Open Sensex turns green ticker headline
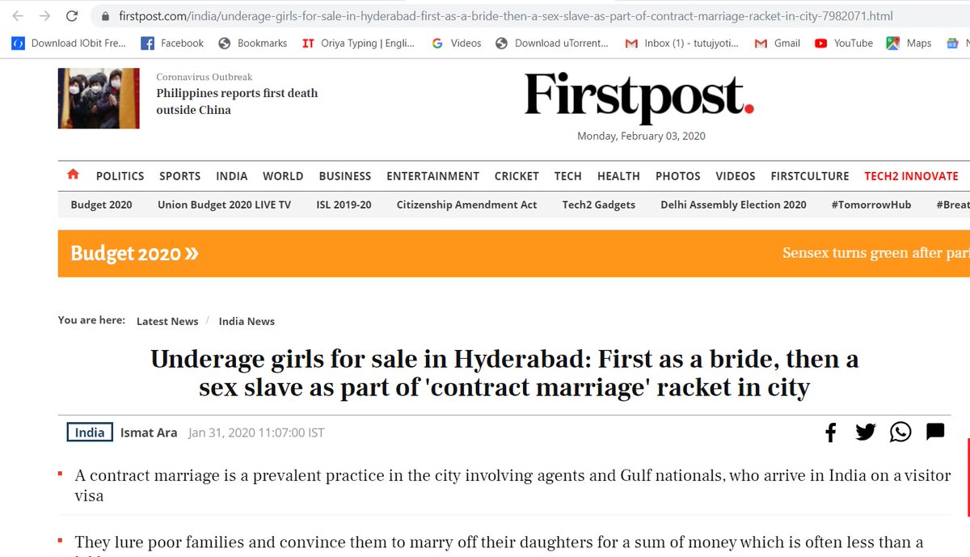Image resolution: width=970 pixels, height=557 pixels. tap(875, 253)
